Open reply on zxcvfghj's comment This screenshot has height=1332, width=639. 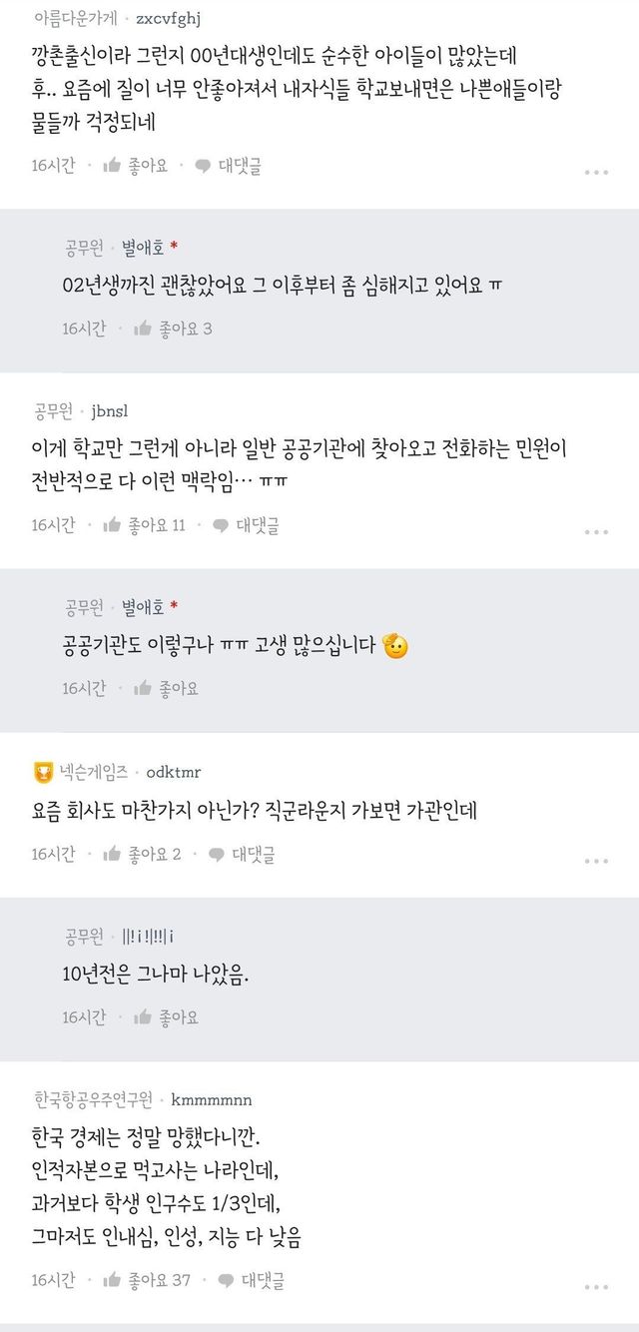(x=229, y=166)
